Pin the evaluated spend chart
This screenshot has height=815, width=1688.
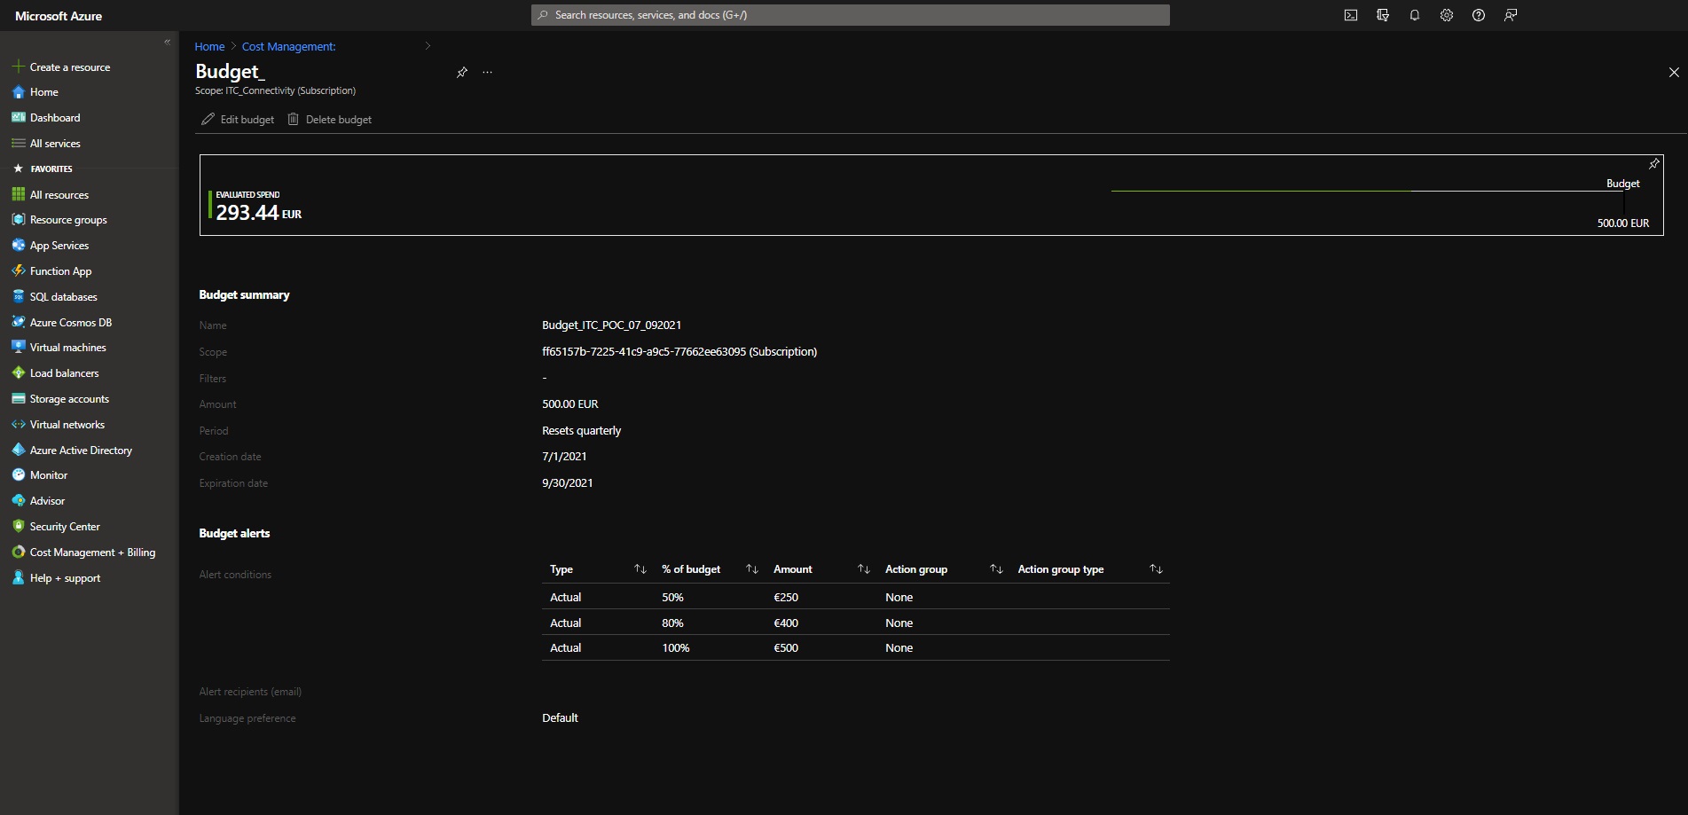[1653, 164]
